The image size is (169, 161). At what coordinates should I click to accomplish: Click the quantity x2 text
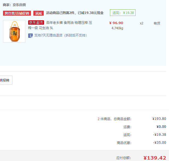(141, 23)
